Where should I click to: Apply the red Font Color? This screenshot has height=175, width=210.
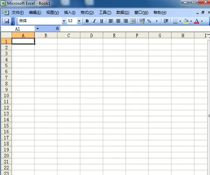(x=197, y=21)
